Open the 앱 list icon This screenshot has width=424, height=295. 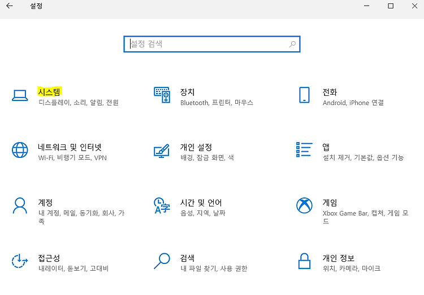tap(304, 149)
